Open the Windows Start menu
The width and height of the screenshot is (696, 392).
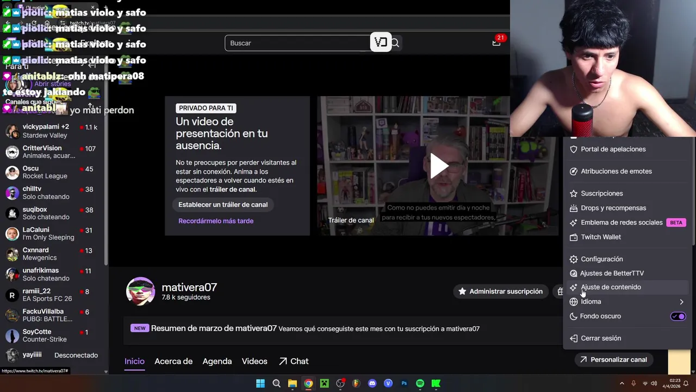[x=260, y=383]
